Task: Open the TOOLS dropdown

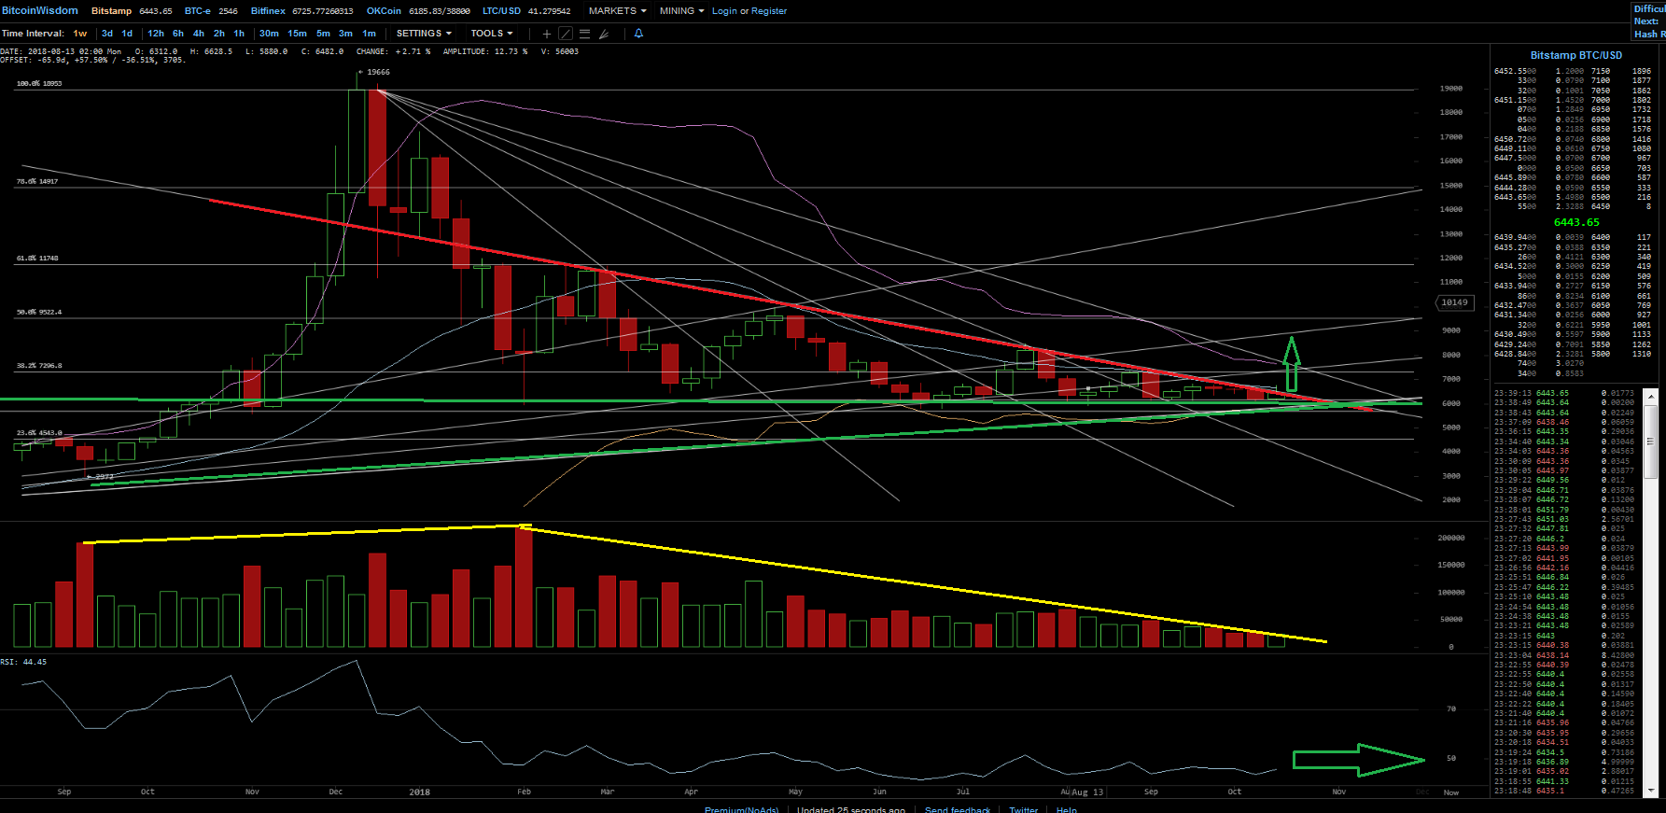Action: 492,34
